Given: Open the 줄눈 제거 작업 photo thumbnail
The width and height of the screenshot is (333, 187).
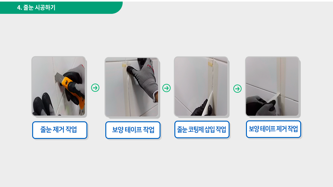Looking at the screenshot, I should click(x=58, y=86).
